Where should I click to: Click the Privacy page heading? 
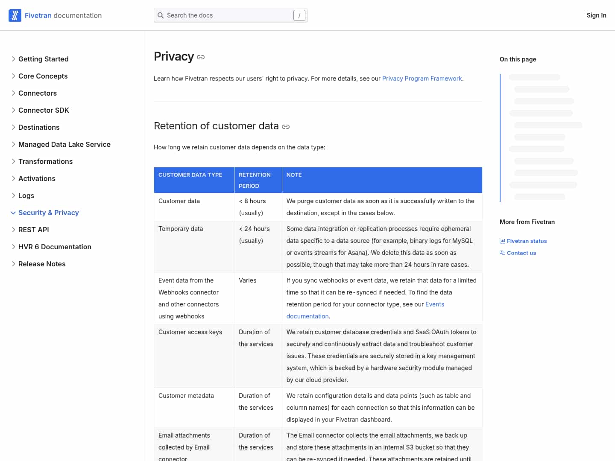174,56
